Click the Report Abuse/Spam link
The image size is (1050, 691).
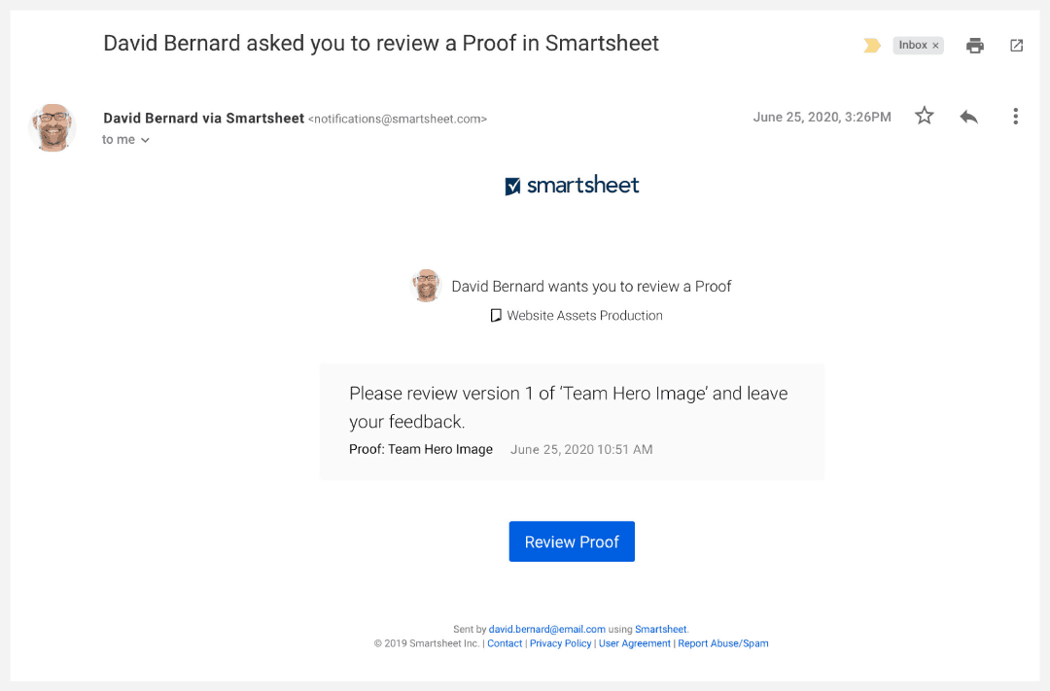[x=722, y=643]
